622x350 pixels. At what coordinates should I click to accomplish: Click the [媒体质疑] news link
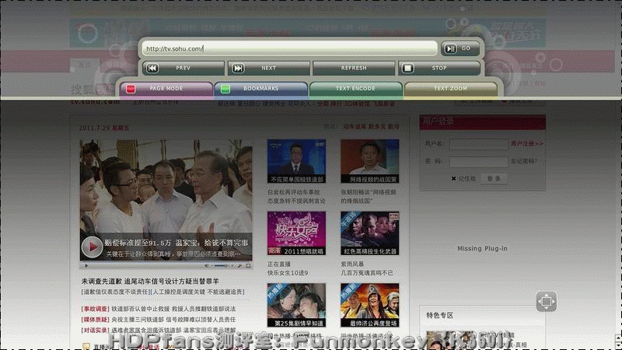[95, 320]
